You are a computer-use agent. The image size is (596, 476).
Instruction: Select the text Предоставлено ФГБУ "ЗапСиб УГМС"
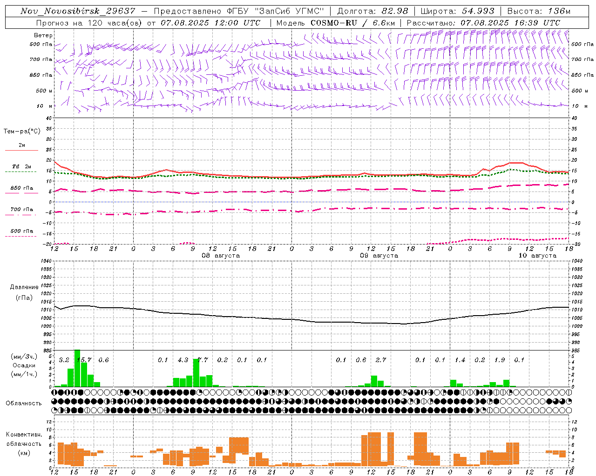[238, 11]
